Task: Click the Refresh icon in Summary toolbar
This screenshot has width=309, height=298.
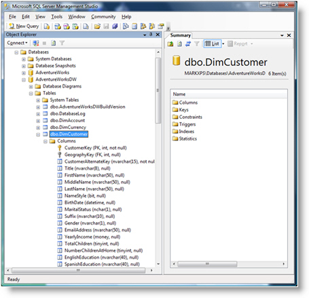Action: [x=179, y=43]
